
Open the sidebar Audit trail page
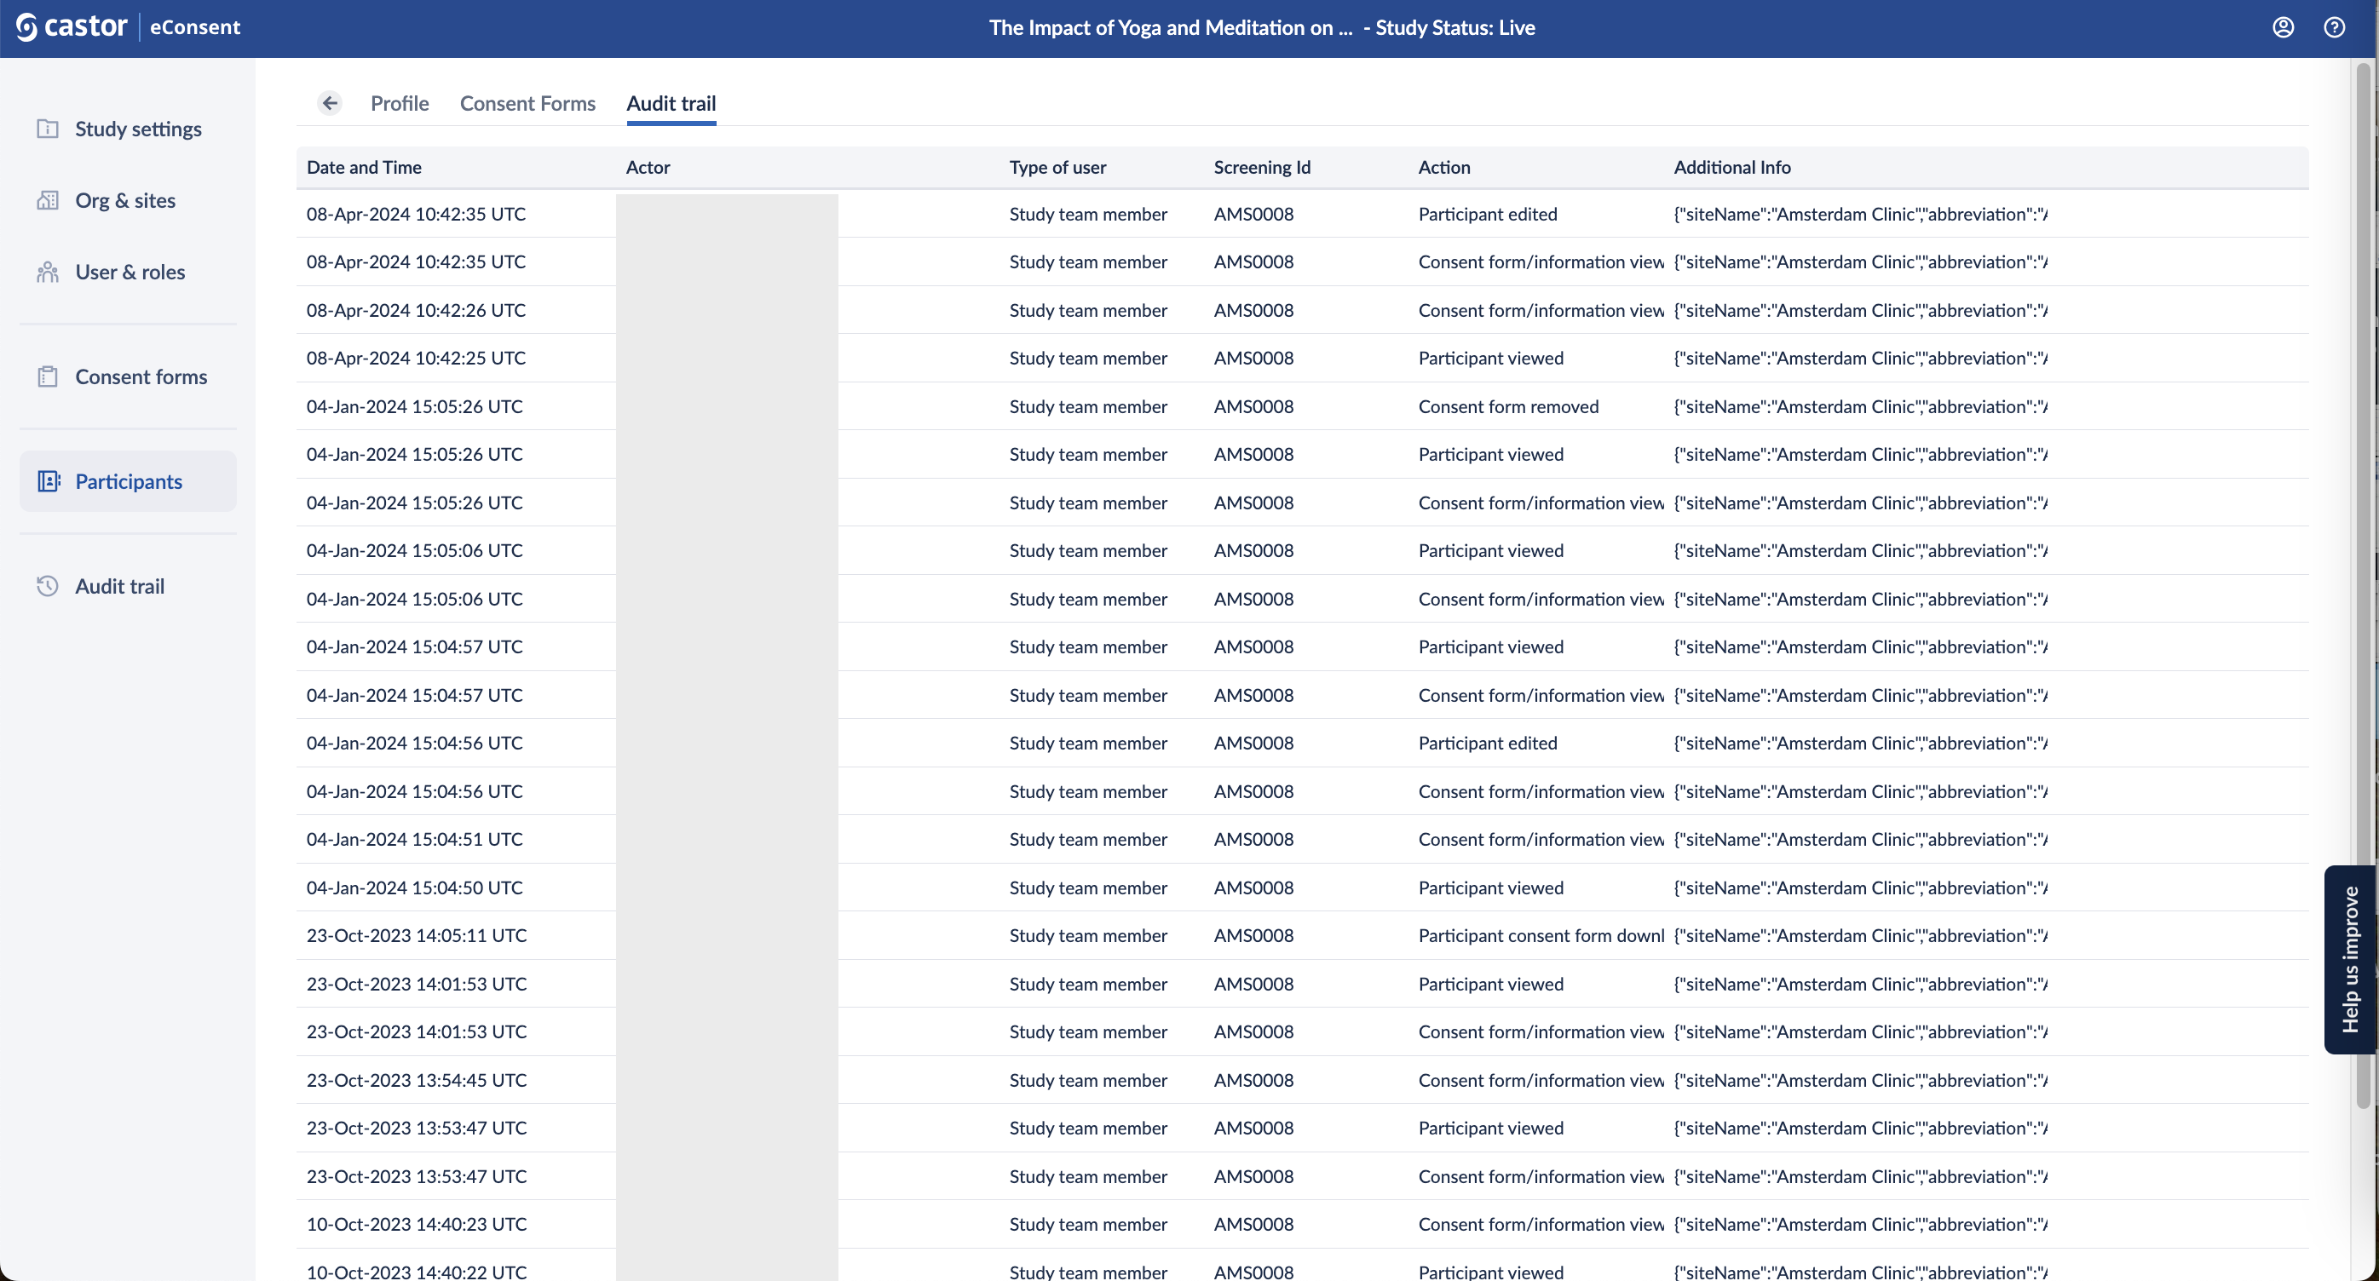pos(129,586)
